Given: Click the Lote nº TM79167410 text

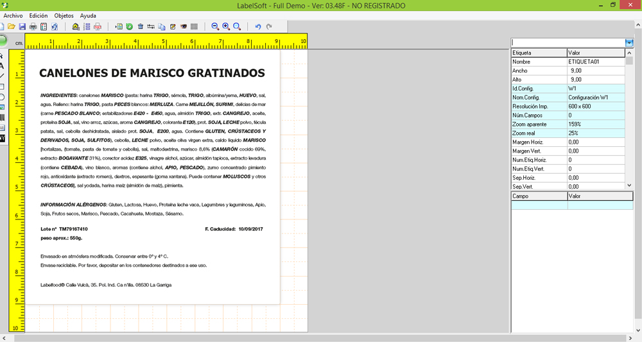Looking at the screenshot, I should 64,229.
